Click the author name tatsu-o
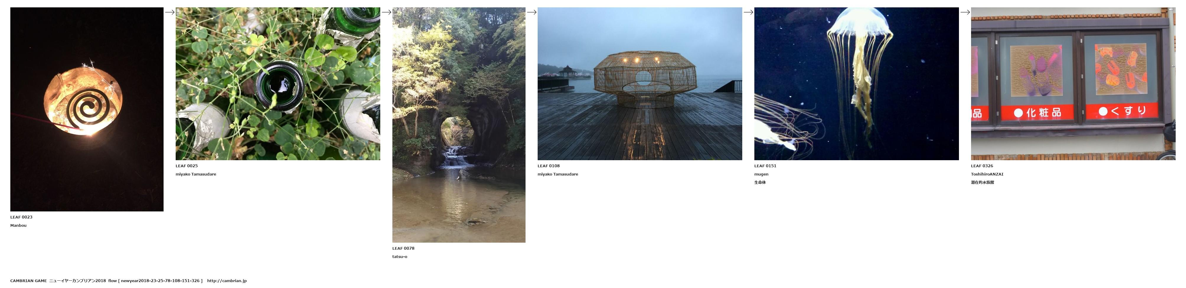The image size is (1186, 288). pyautogui.click(x=400, y=257)
